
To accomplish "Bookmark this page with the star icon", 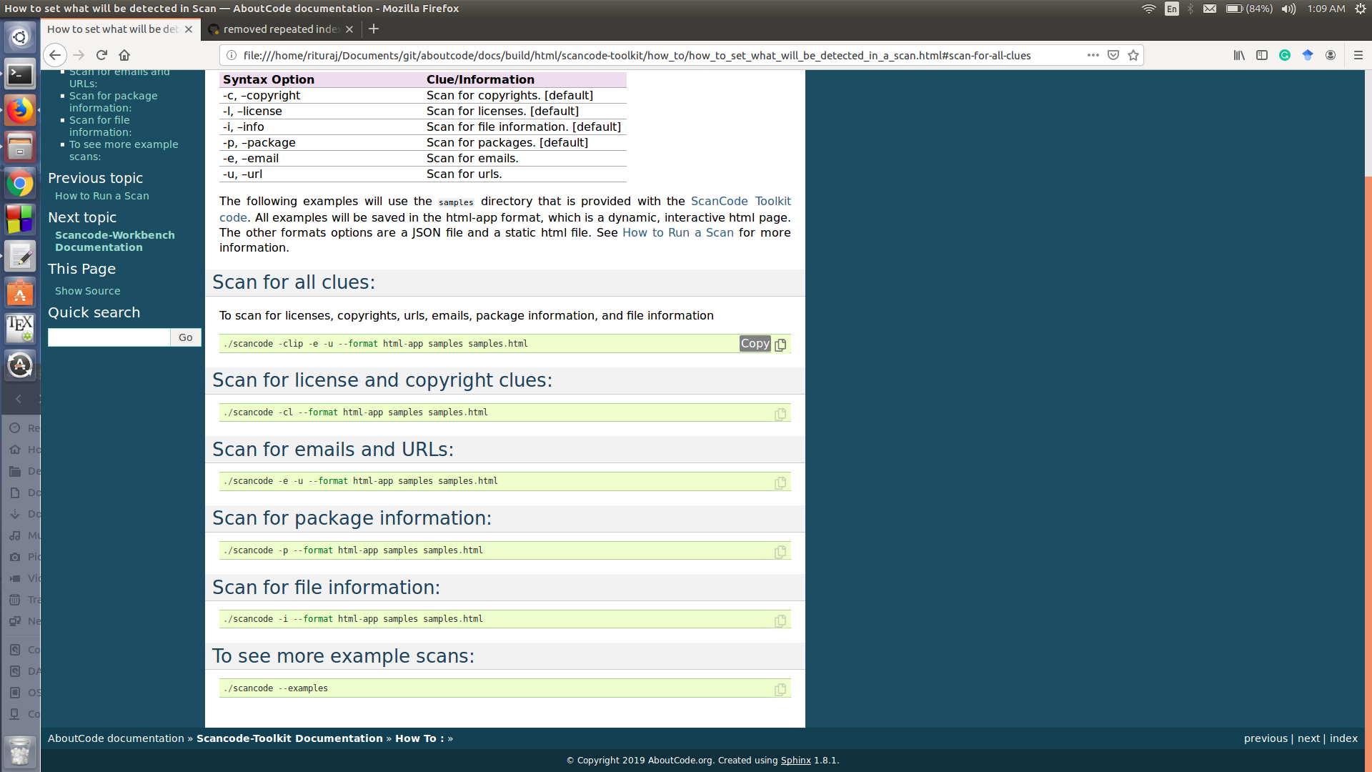I will click(x=1133, y=55).
